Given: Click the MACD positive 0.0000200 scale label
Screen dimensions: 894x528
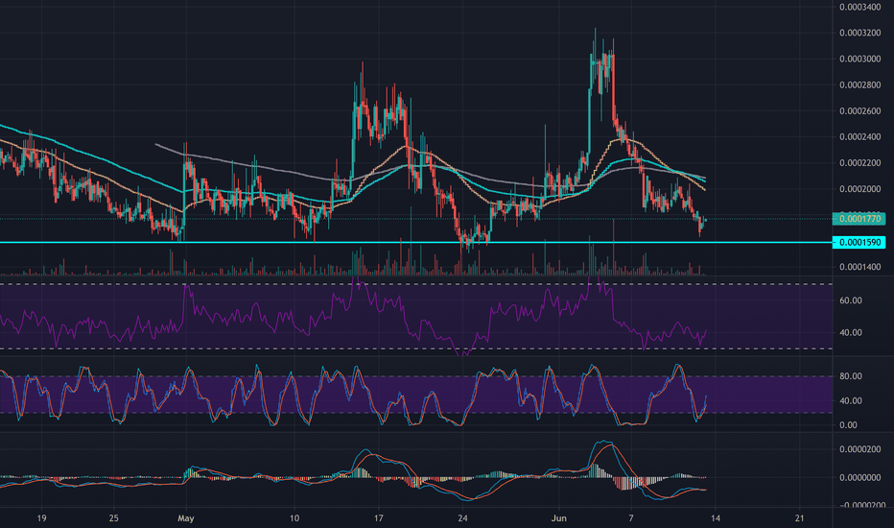Looking at the screenshot, I should coord(859,450).
